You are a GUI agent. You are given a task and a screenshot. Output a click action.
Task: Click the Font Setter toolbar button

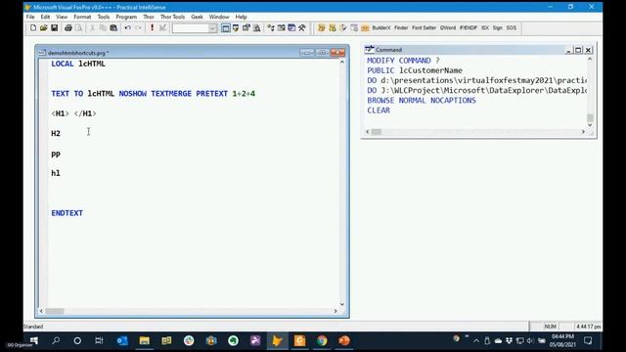tap(424, 28)
